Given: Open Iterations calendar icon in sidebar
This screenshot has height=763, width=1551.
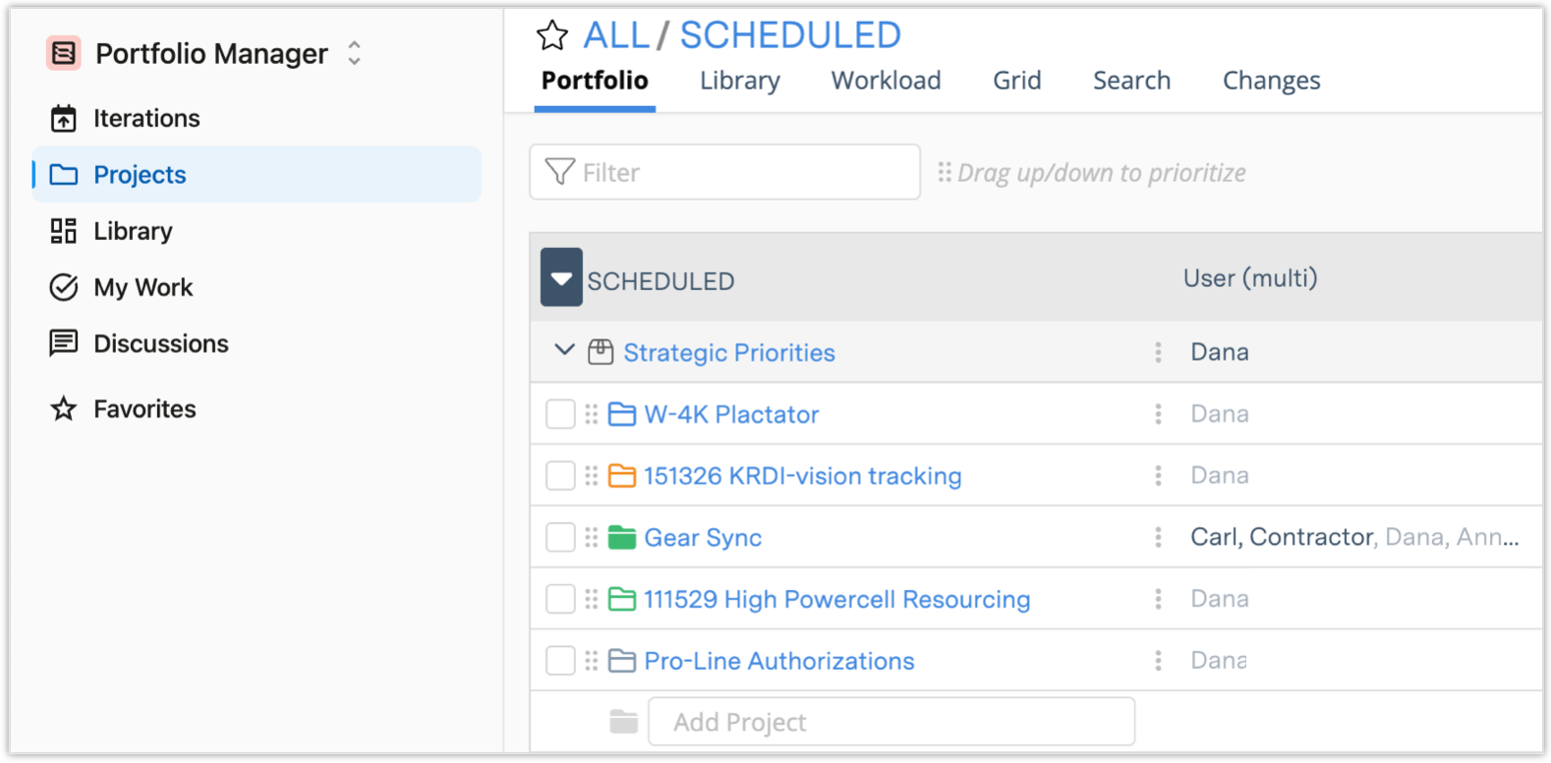Looking at the screenshot, I should (x=64, y=119).
